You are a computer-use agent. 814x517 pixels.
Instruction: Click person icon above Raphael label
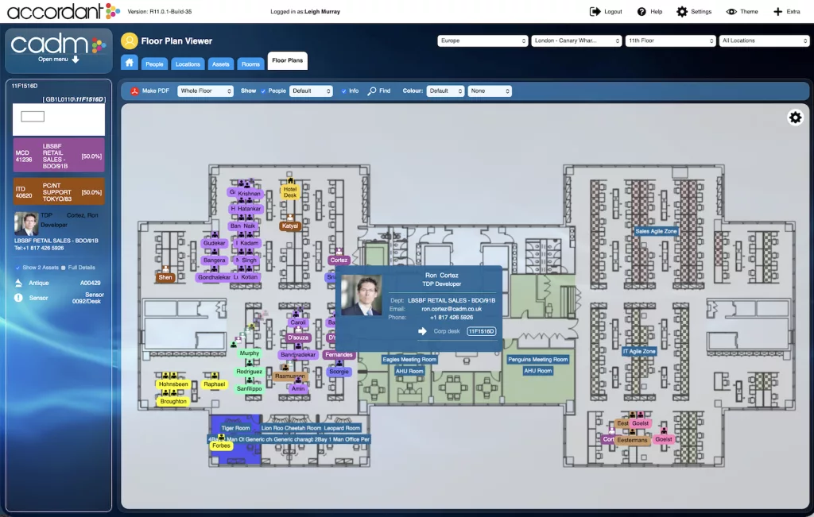tap(214, 376)
